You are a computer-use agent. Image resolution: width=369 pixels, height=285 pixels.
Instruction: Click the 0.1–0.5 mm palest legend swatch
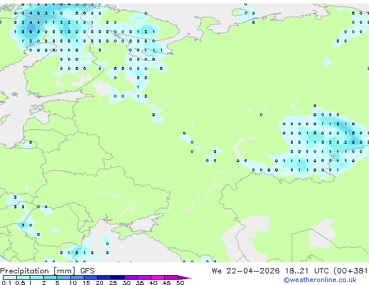(x=10, y=277)
